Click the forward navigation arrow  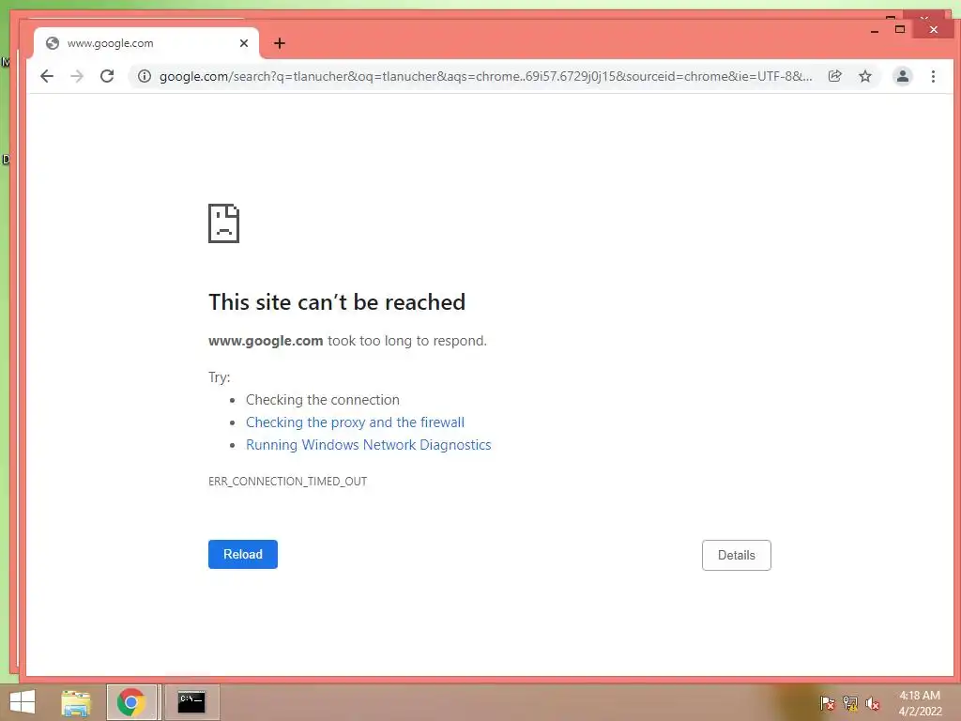[77, 76]
